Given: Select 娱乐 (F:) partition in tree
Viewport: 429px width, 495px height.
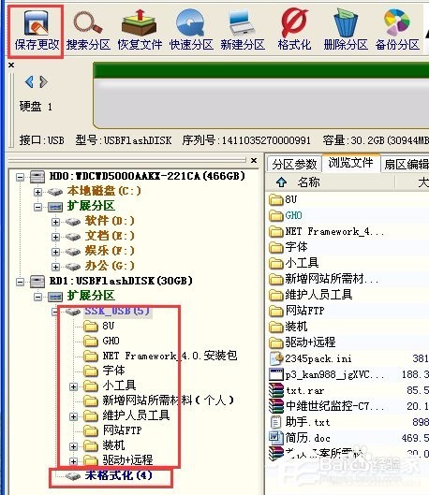Looking at the screenshot, I should tap(110, 251).
